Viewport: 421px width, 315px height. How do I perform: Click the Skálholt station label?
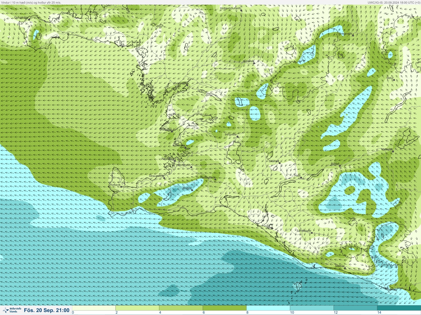tap(274, 161)
